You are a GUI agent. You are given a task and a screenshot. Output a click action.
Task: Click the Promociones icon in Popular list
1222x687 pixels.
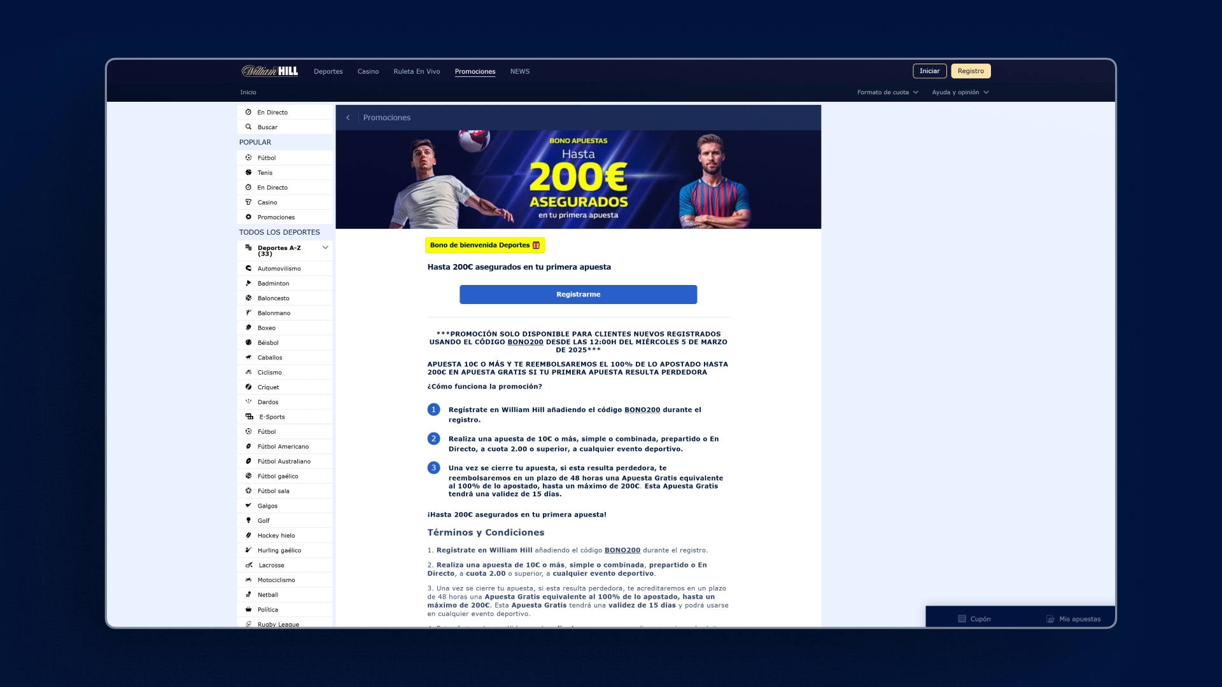click(x=248, y=217)
